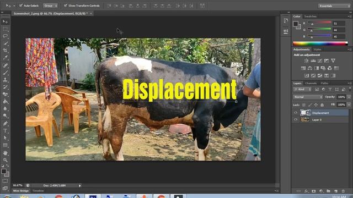The height and width of the screenshot is (198, 353).
Task: Open the Fill slider dropdown arrow
Action: tap(349, 105)
